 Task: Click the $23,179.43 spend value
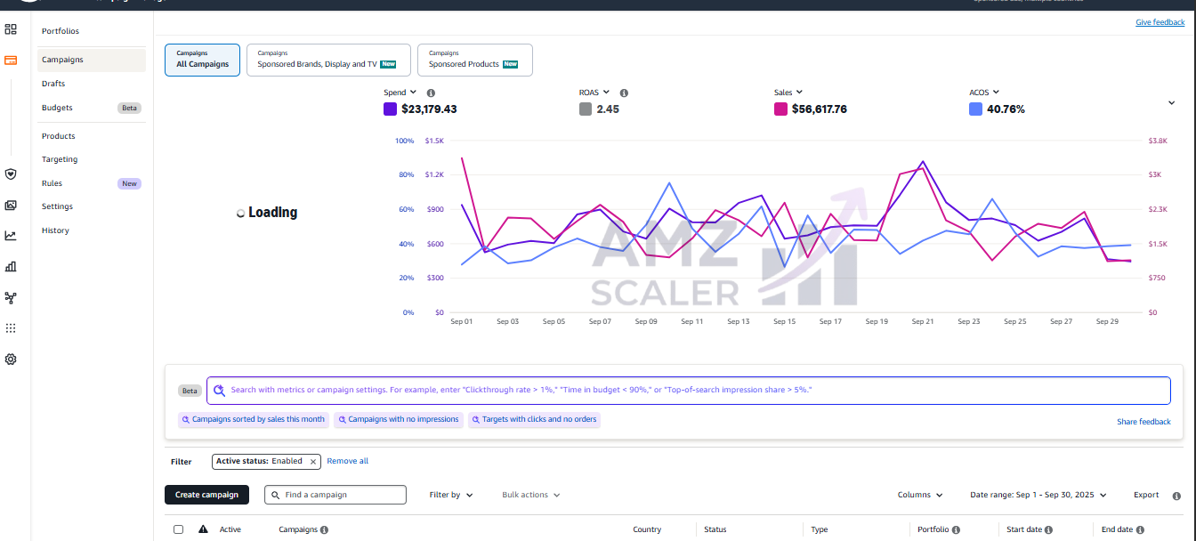tap(429, 109)
